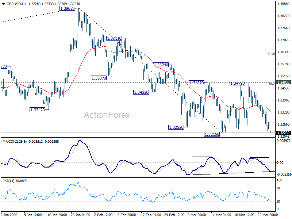Click the 1.37025 price axis value
Screen dimensions: 292x219
[x=284, y=40]
